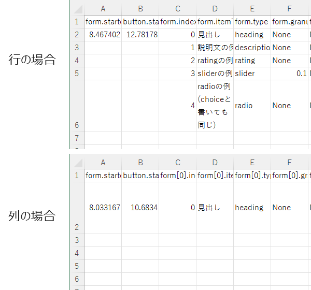Click the form.type header cell
The height and width of the screenshot is (290, 311).
tap(252, 22)
